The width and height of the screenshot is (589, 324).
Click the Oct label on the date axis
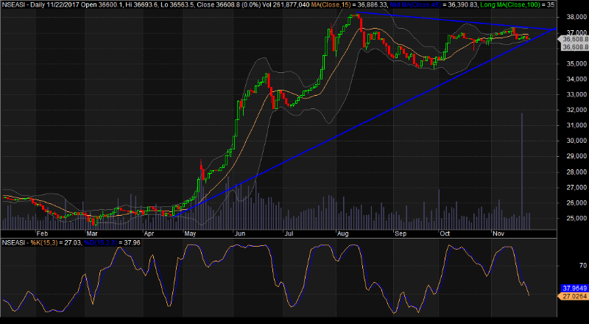coord(445,233)
